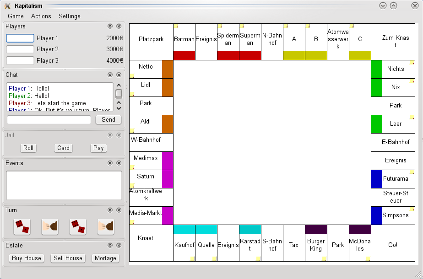Select the Knast corner square

click(x=151, y=243)
